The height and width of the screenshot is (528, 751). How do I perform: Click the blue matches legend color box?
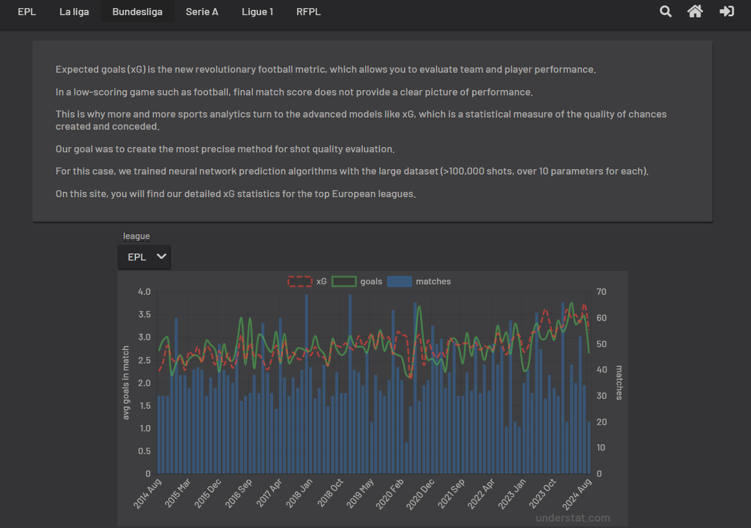point(399,281)
